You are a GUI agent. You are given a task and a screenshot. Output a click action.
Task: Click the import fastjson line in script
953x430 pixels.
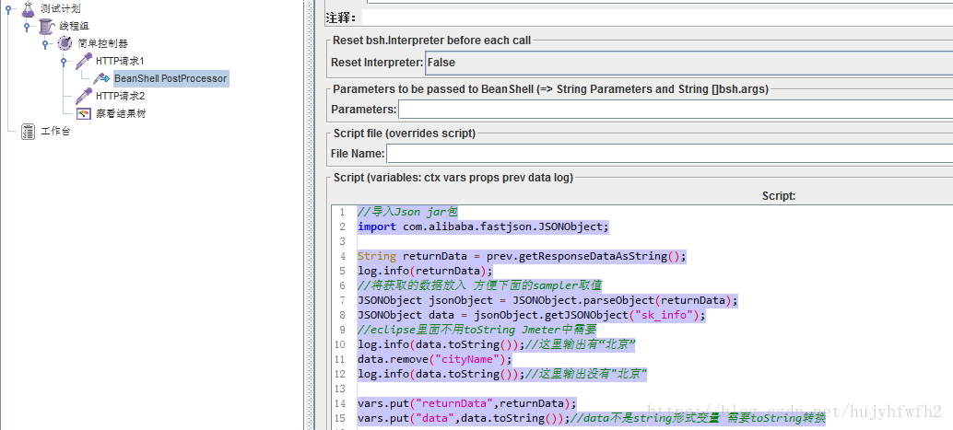[x=483, y=227]
